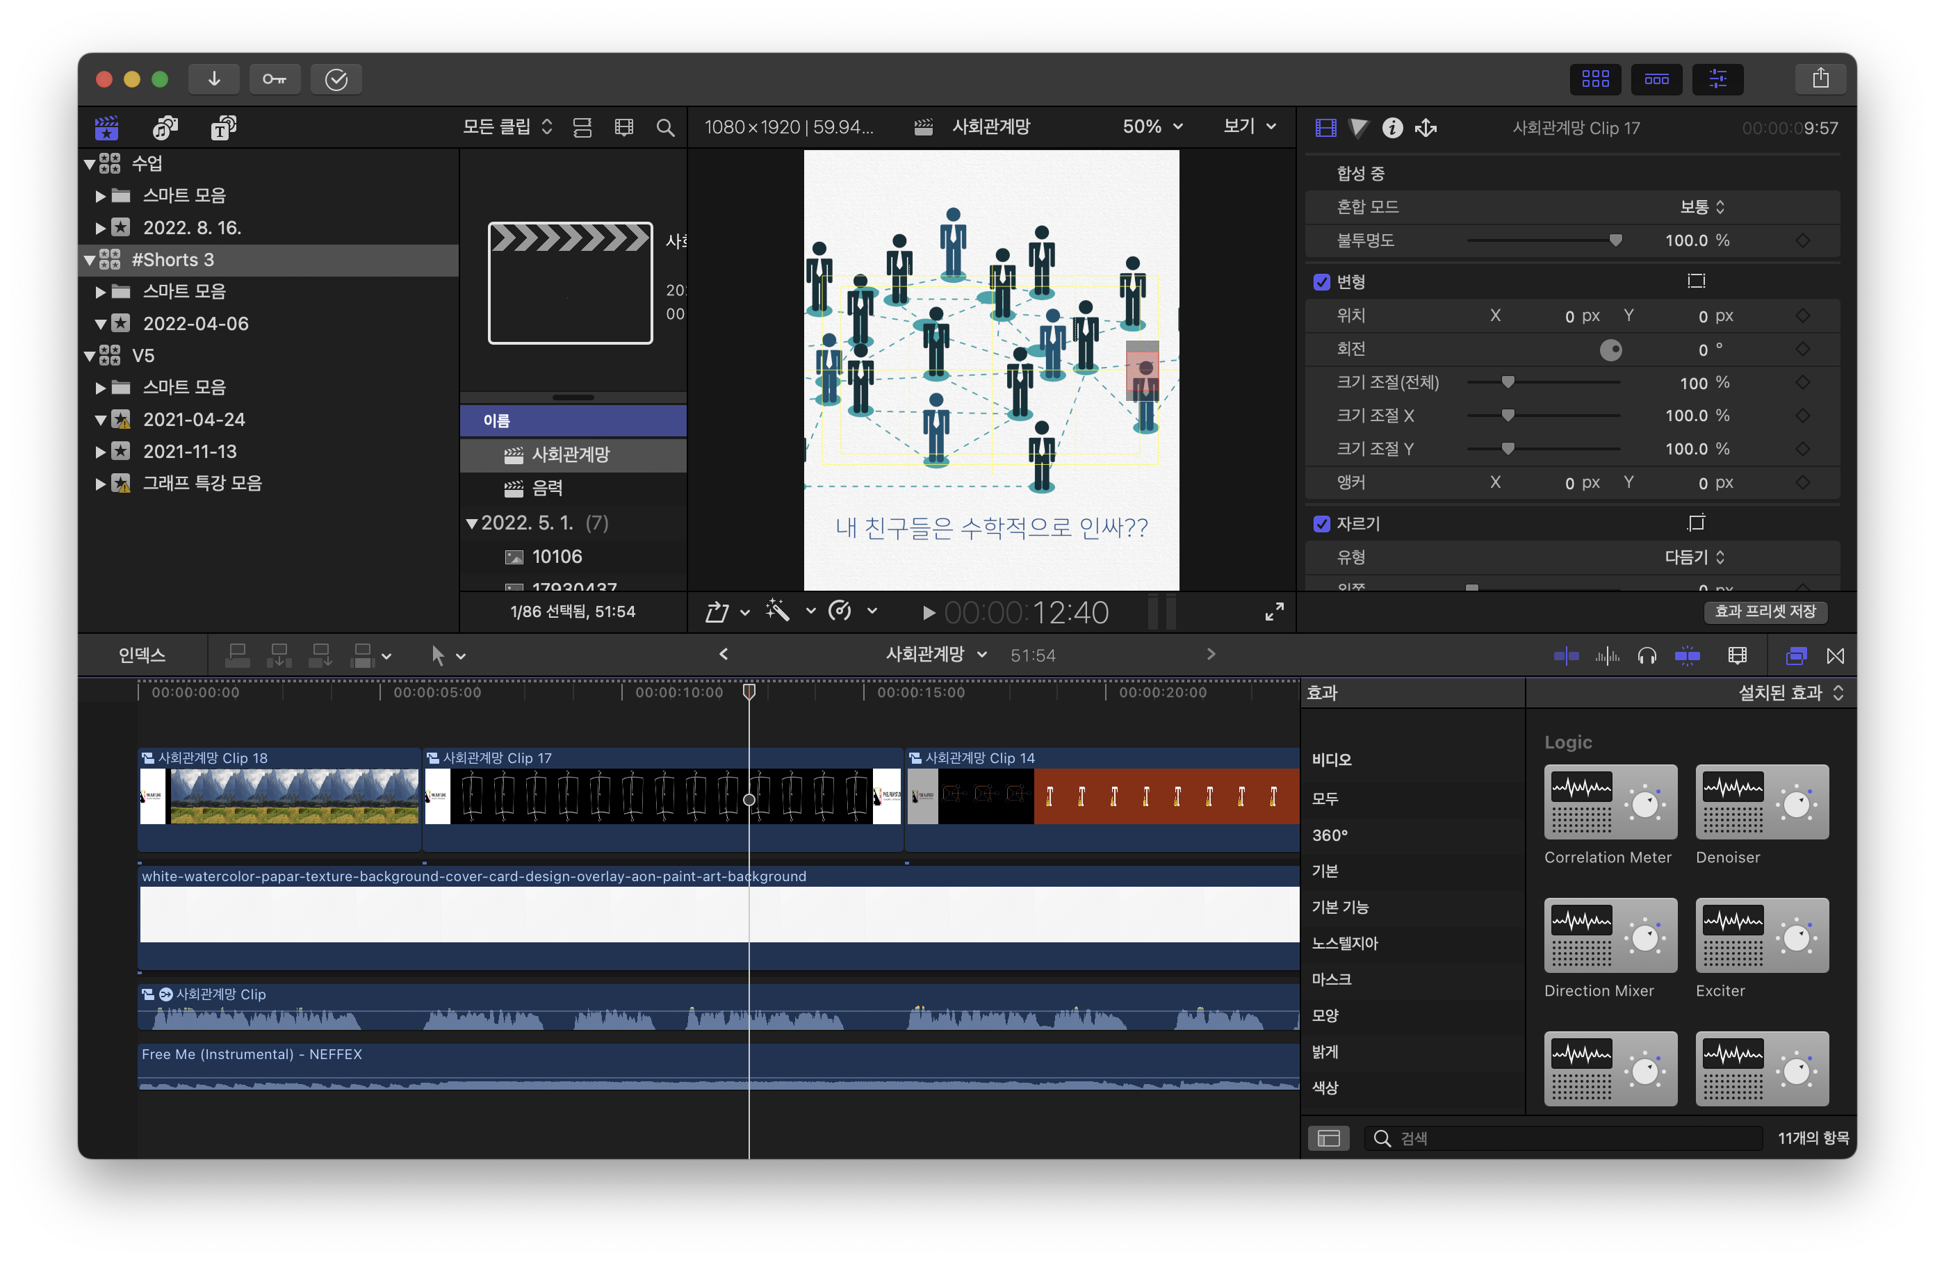Select the 마스크 effects category
The width and height of the screenshot is (1935, 1262).
coord(1331,979)
